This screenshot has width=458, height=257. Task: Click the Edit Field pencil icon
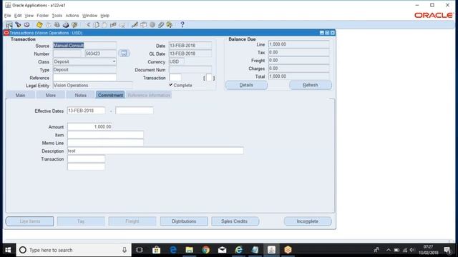[135, 25]
